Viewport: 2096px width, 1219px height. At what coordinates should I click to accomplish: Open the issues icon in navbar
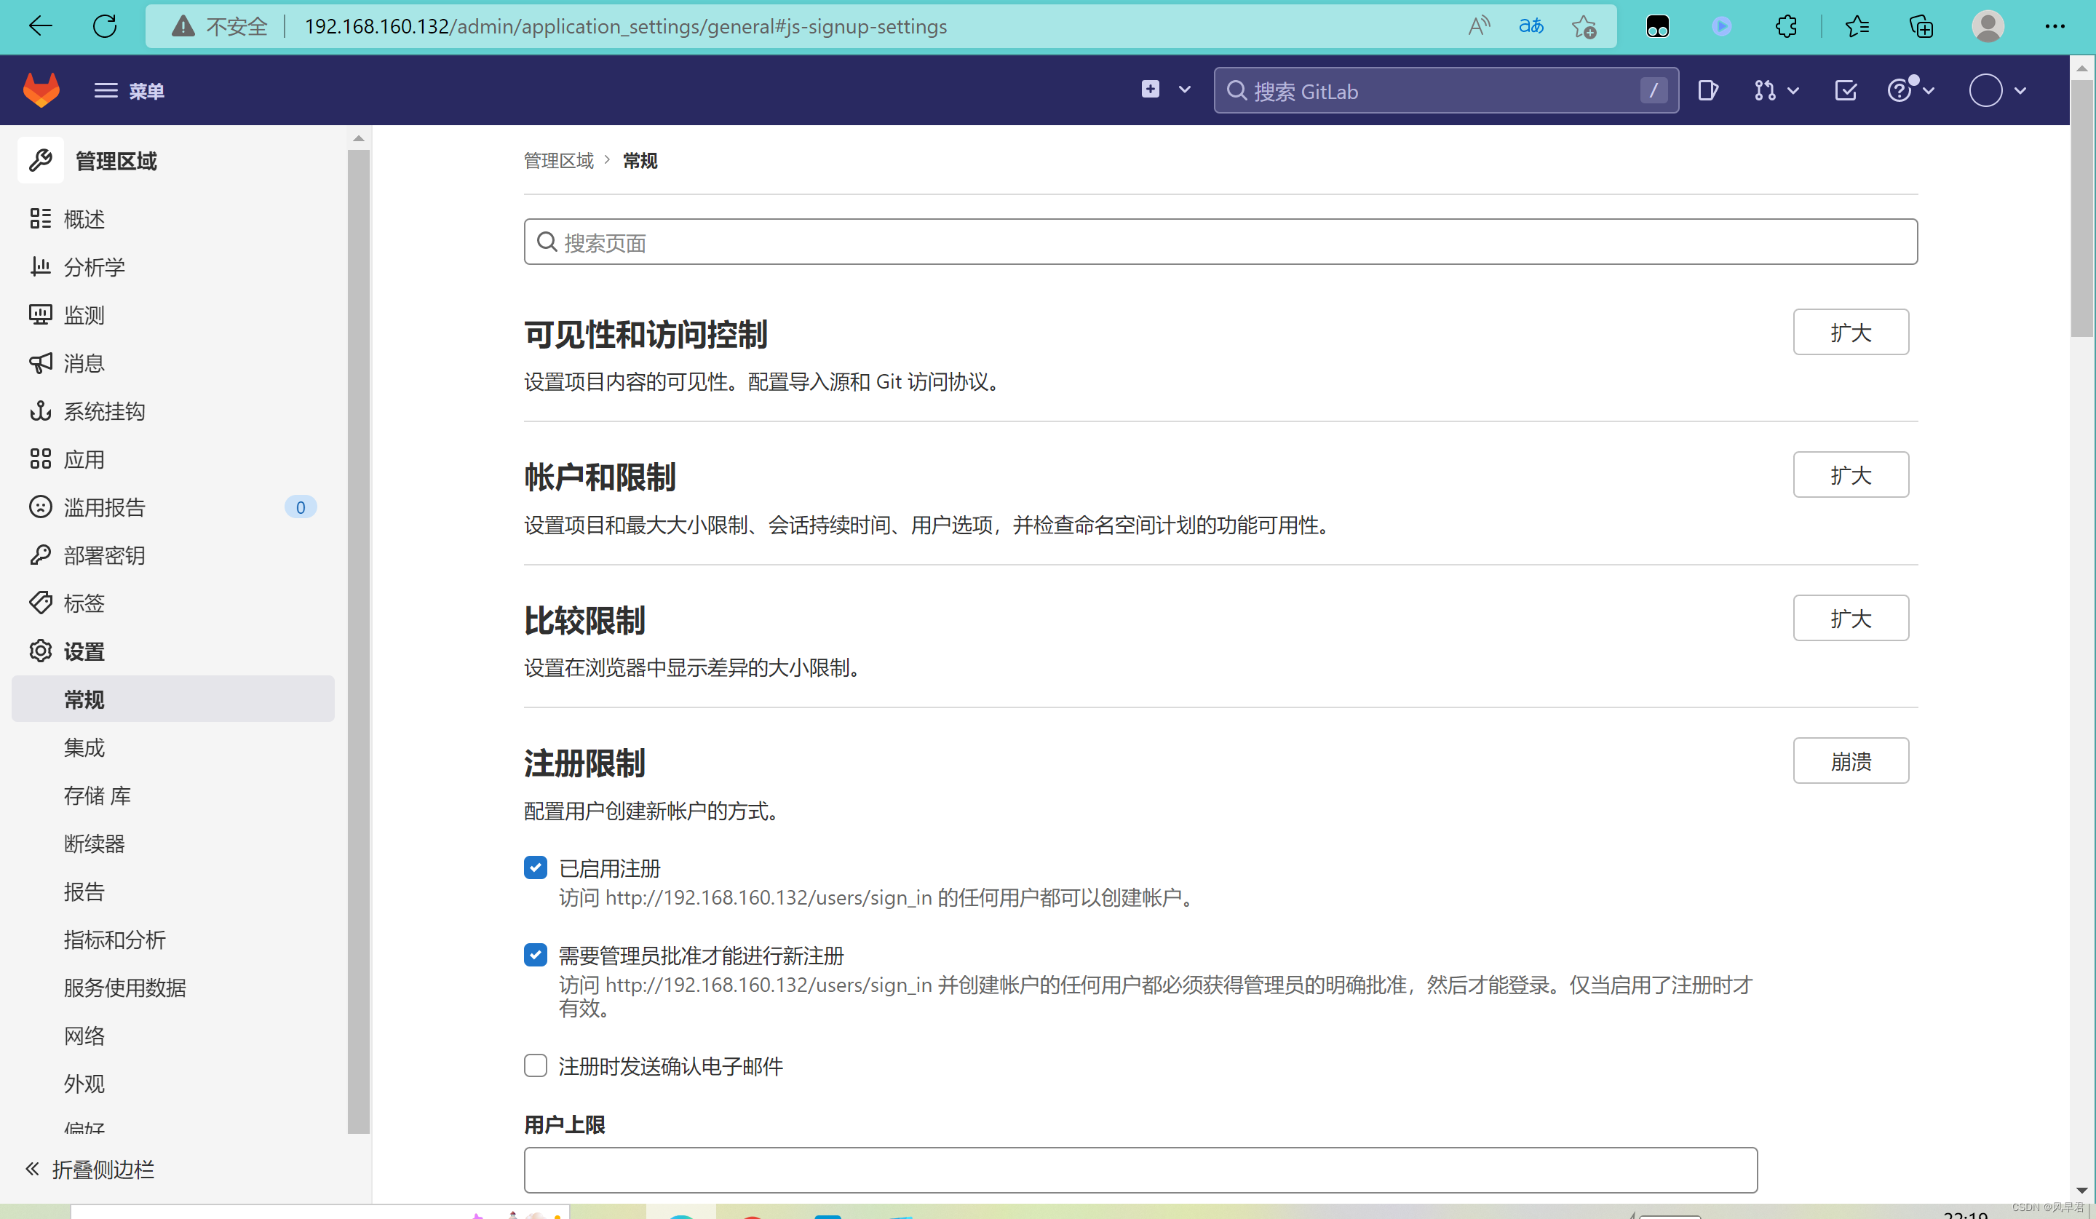pyautogui.click(x=1707, y=90)
